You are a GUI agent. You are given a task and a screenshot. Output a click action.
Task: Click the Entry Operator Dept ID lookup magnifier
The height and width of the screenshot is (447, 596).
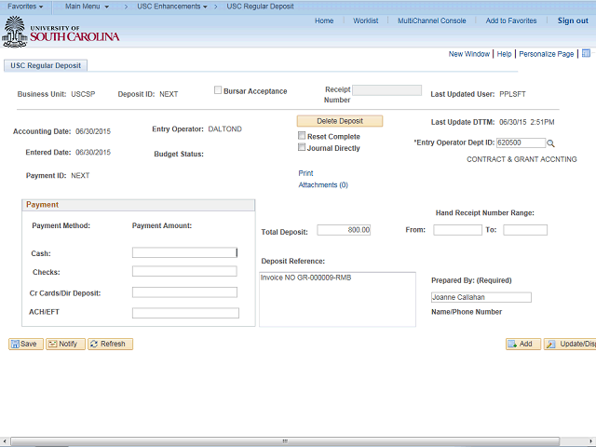click(x=550, y=143)
